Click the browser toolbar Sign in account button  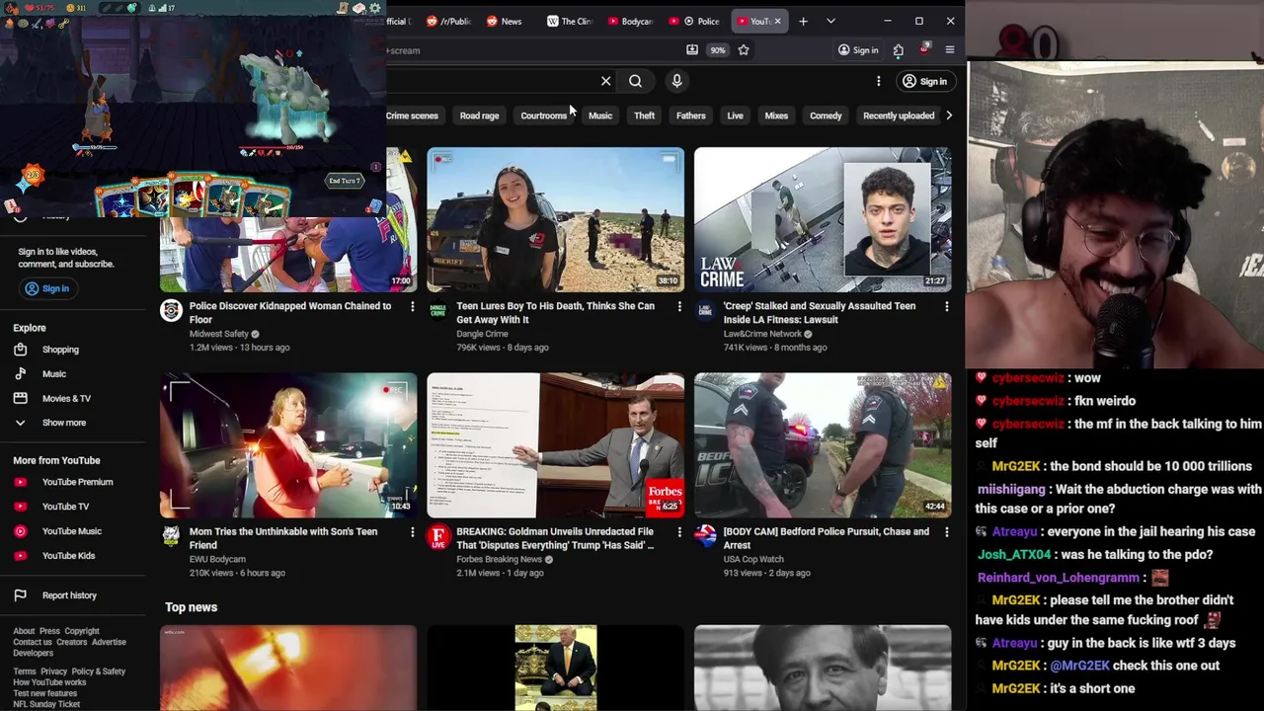(x=857, y=50)
